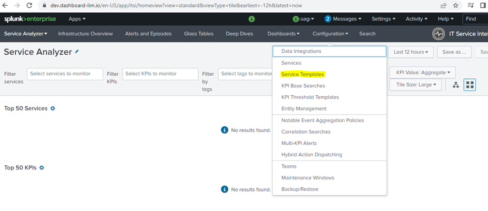Bookmark page with browser star icon
The image size is (488, 211).
tap(455, 5)
